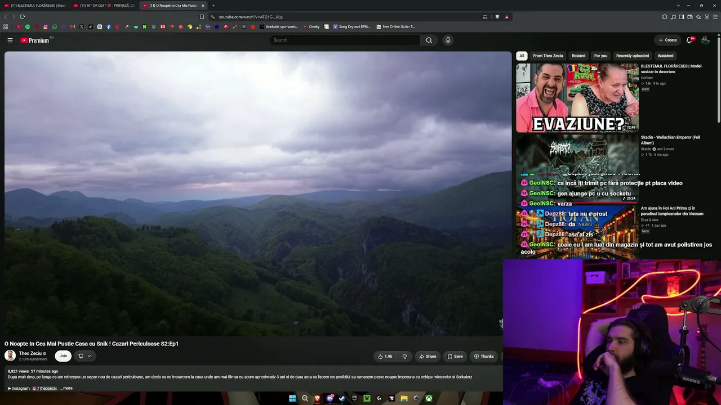Reload the page in the browser
Image resolution: width=721 pixels, height=405 pixels.
pos(23,17)
